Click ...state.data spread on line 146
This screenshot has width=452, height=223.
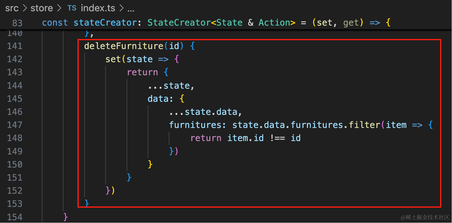tap(203, 112)
